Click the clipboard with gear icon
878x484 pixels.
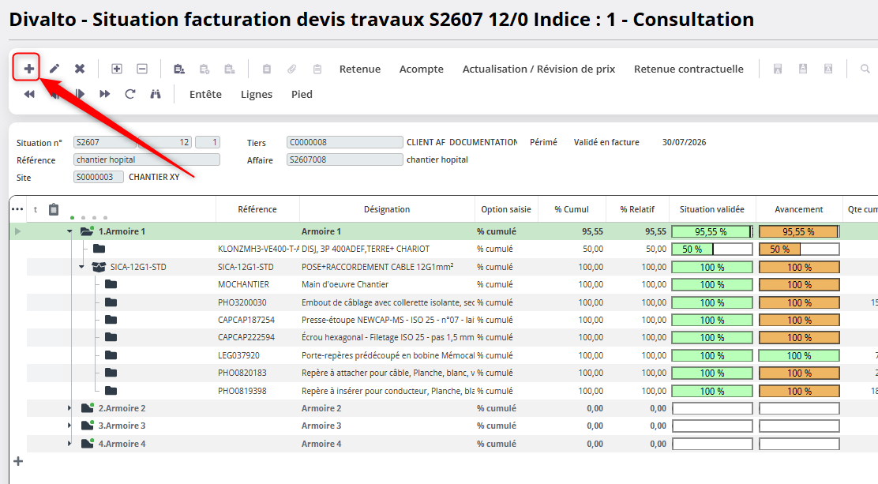click(204, 69)
